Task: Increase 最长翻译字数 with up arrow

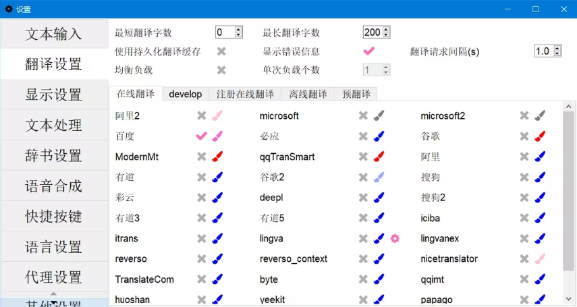Action: (386, 30)
